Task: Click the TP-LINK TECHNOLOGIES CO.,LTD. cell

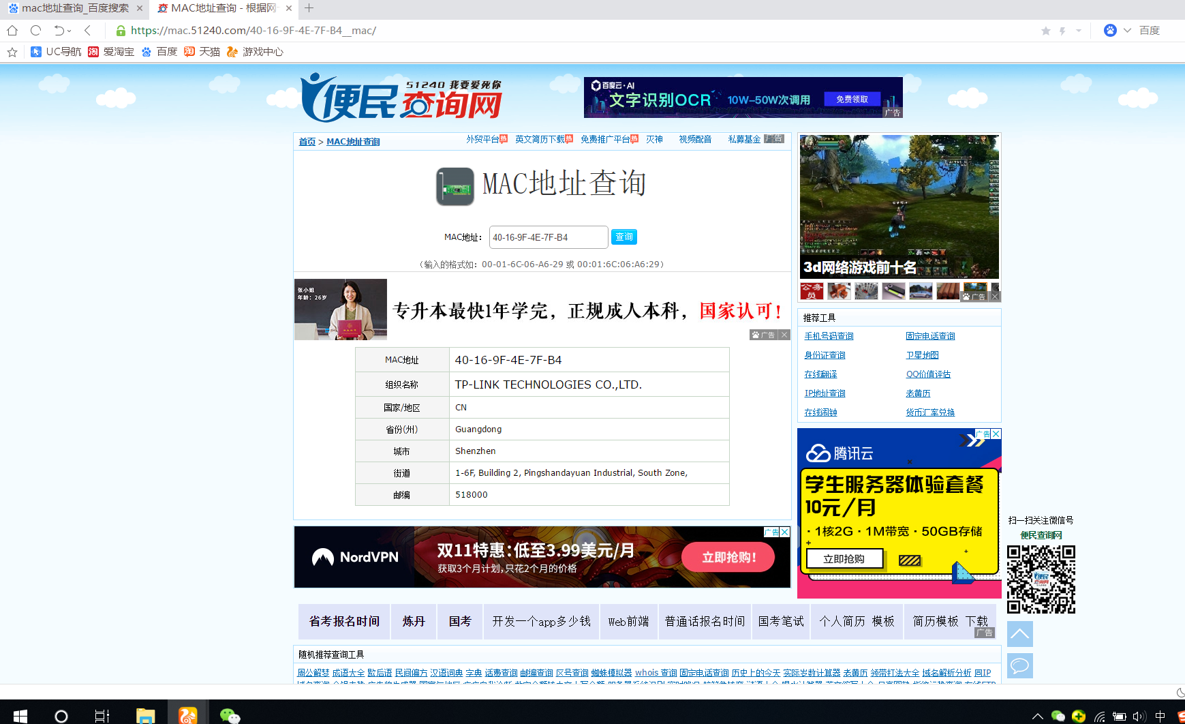Action: coord(589,384)
